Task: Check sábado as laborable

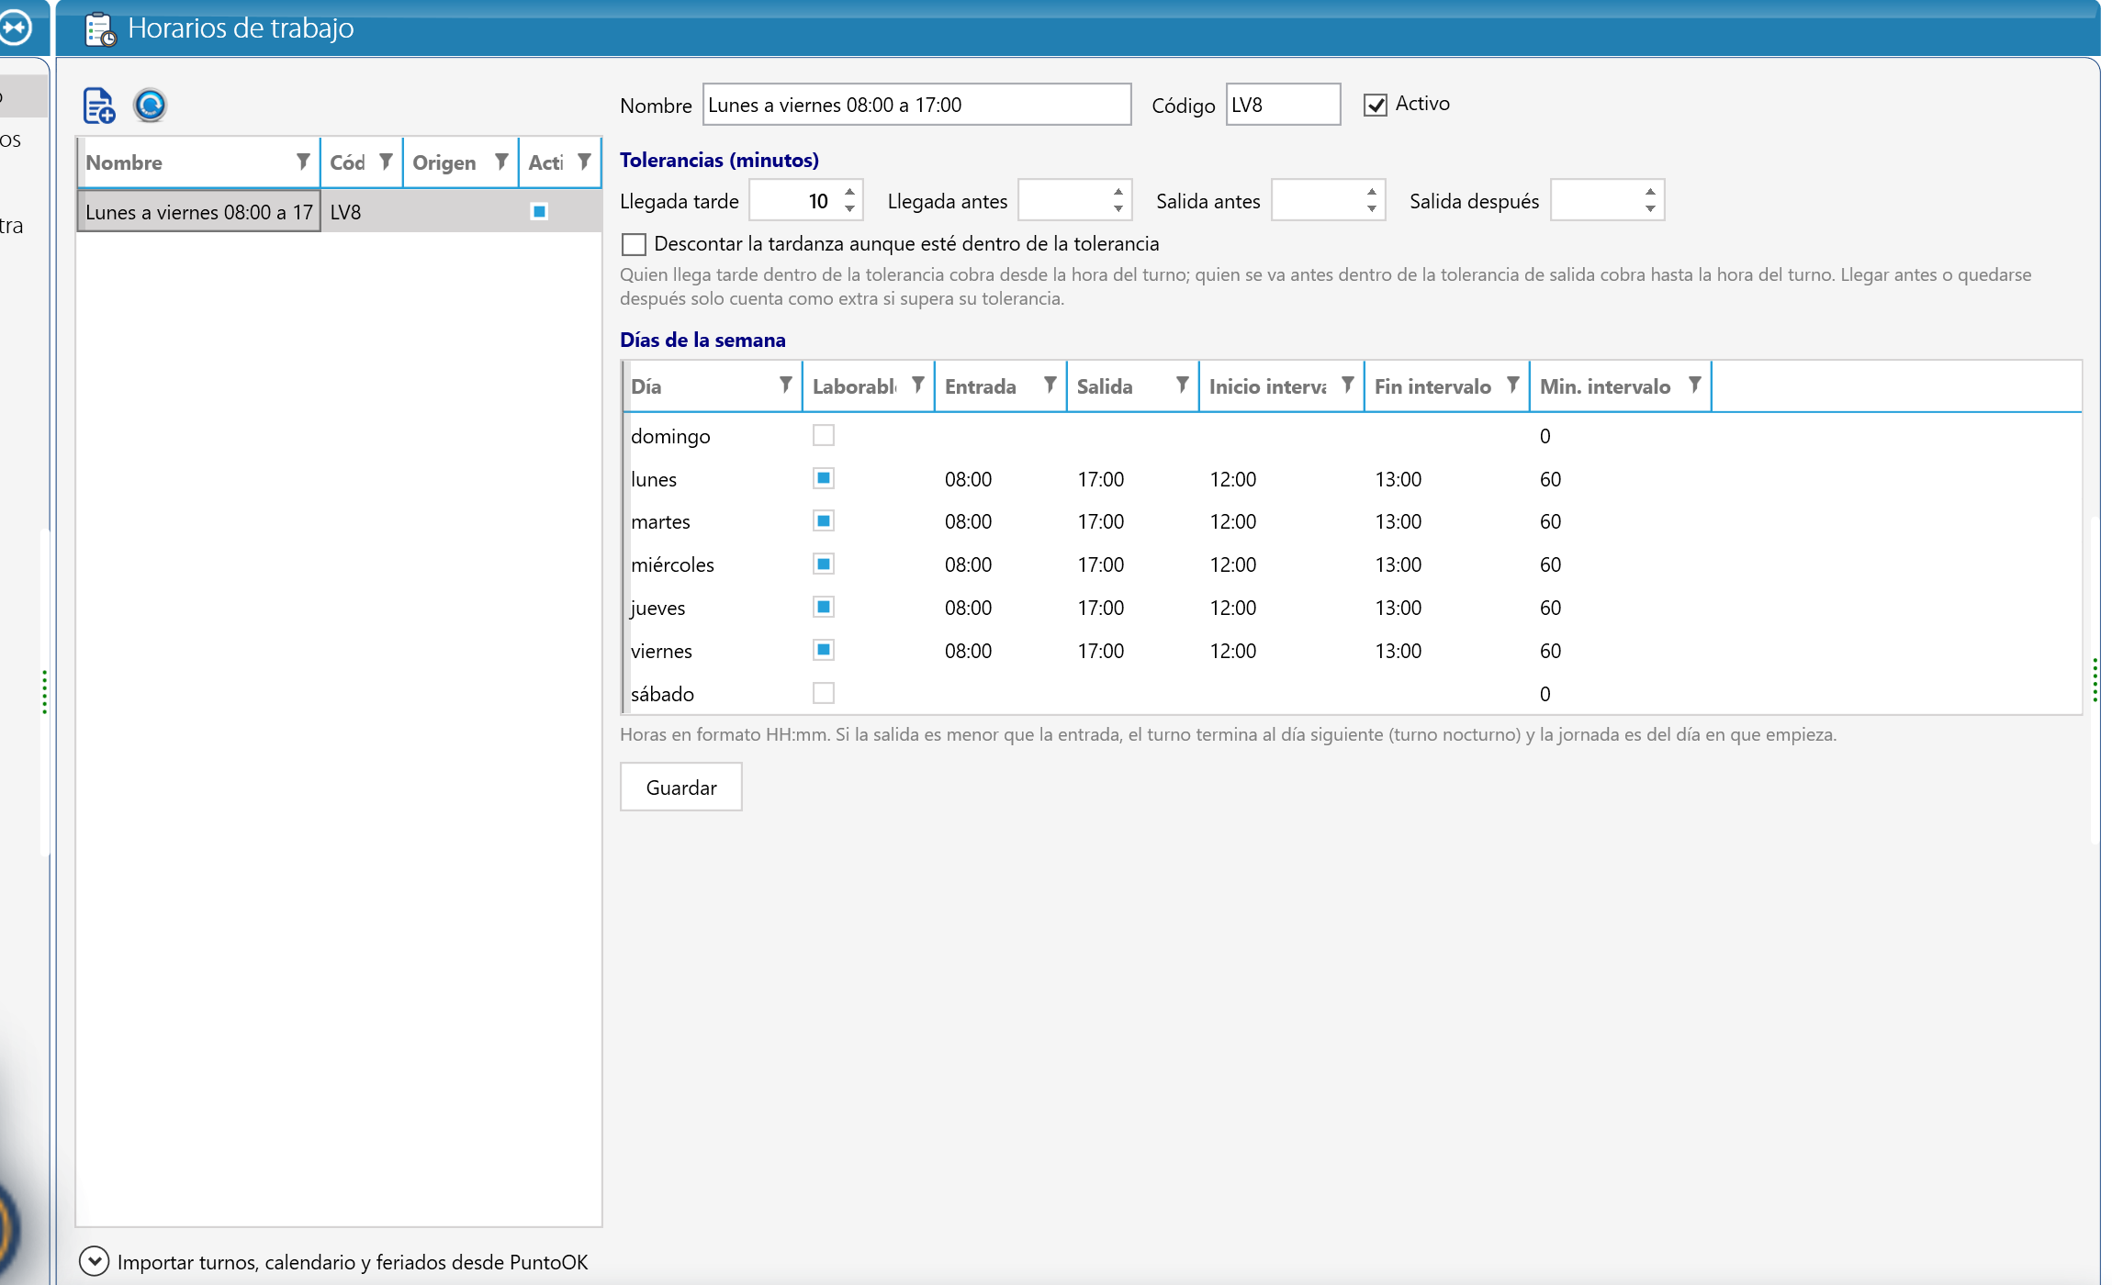Action: tap(824, 693)
